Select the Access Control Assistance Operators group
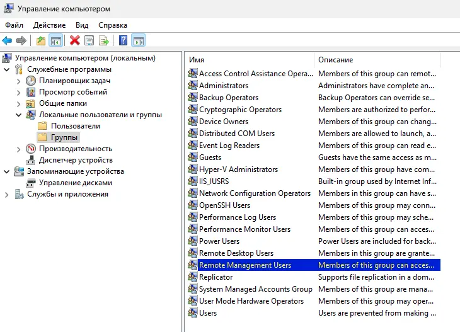Screen dimensions: 460x332 [256, 74]
